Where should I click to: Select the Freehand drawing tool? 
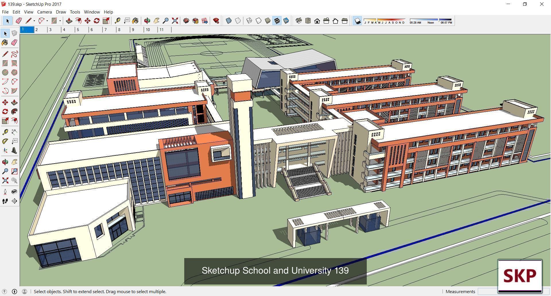click(14, 54)
